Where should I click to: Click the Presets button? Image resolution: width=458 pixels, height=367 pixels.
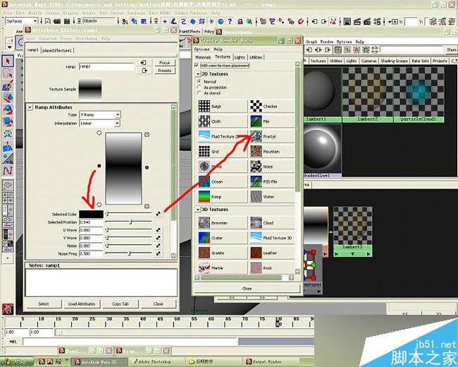click(164, 71)
